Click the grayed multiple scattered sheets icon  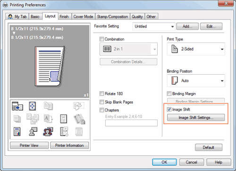tap(33, 119)
